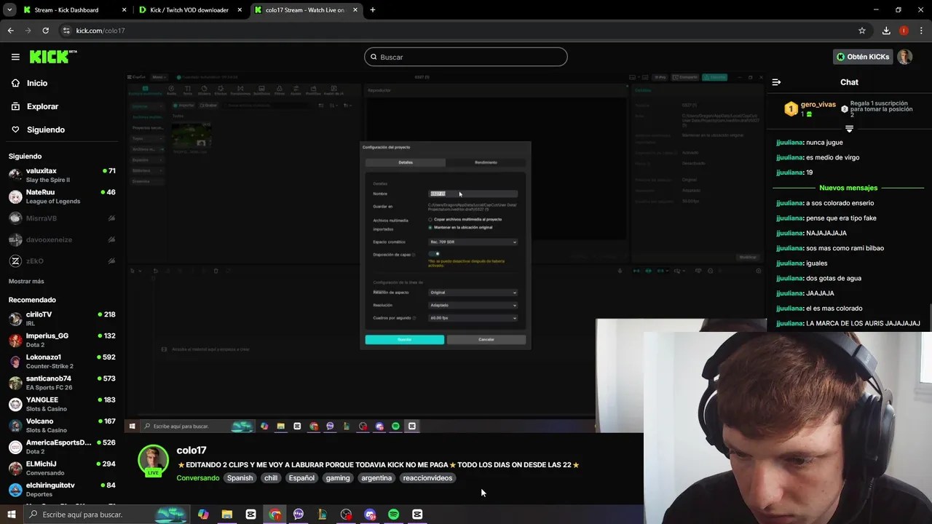The width and height of the screenshot is (932, 524).
Task: Open 'Detalles' tab in project settings dialog
Action: (x=406, y=162)
